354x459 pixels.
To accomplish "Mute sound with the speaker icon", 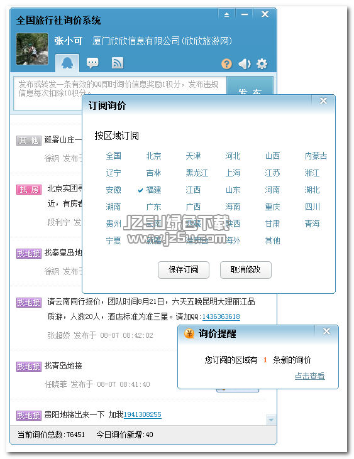I will tap(245, 64).
